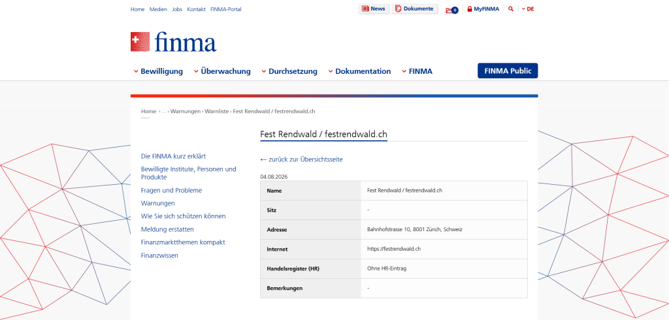Expand the FINMA main navigation menu

[x=417, y=71]
